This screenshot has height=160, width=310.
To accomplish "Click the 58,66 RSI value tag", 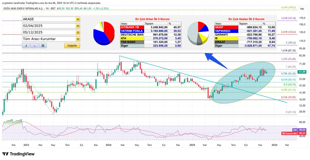I will click(302, 130).
